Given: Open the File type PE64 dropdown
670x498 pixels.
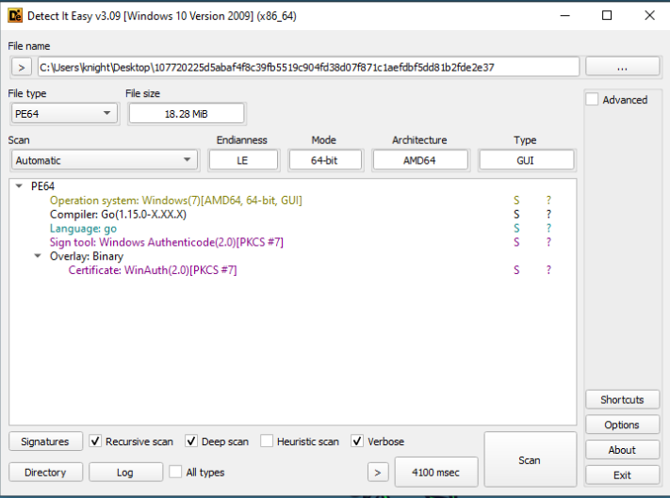Looking at the screenshot, I should pos(64,114).
